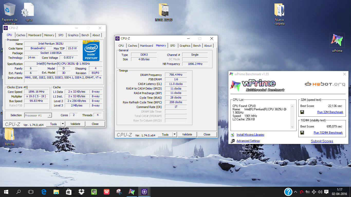This screenshot has width=351, height=197.
Task: Open the Graphics tab in the left CPU-Z window
Action: tap(73, 35)
